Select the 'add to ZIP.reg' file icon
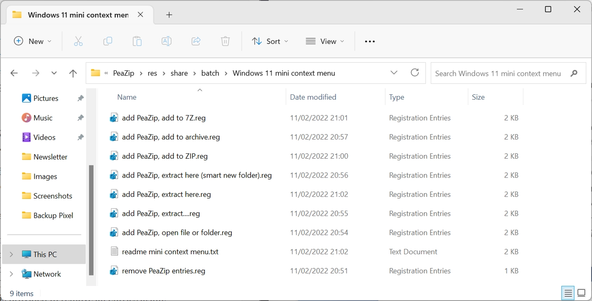The image size is (592, 301). (114, 156)
